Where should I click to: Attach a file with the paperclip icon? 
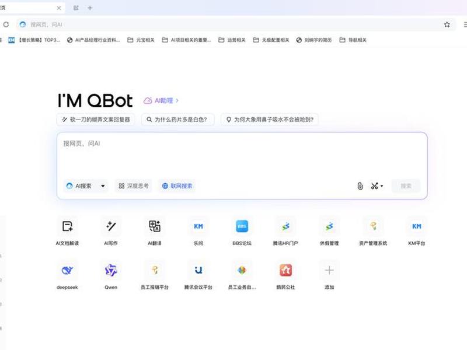[x=360, y=186]
